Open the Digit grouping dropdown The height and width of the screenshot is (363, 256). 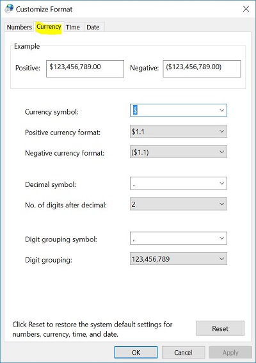pyautogui.click(x=179, y=259)
